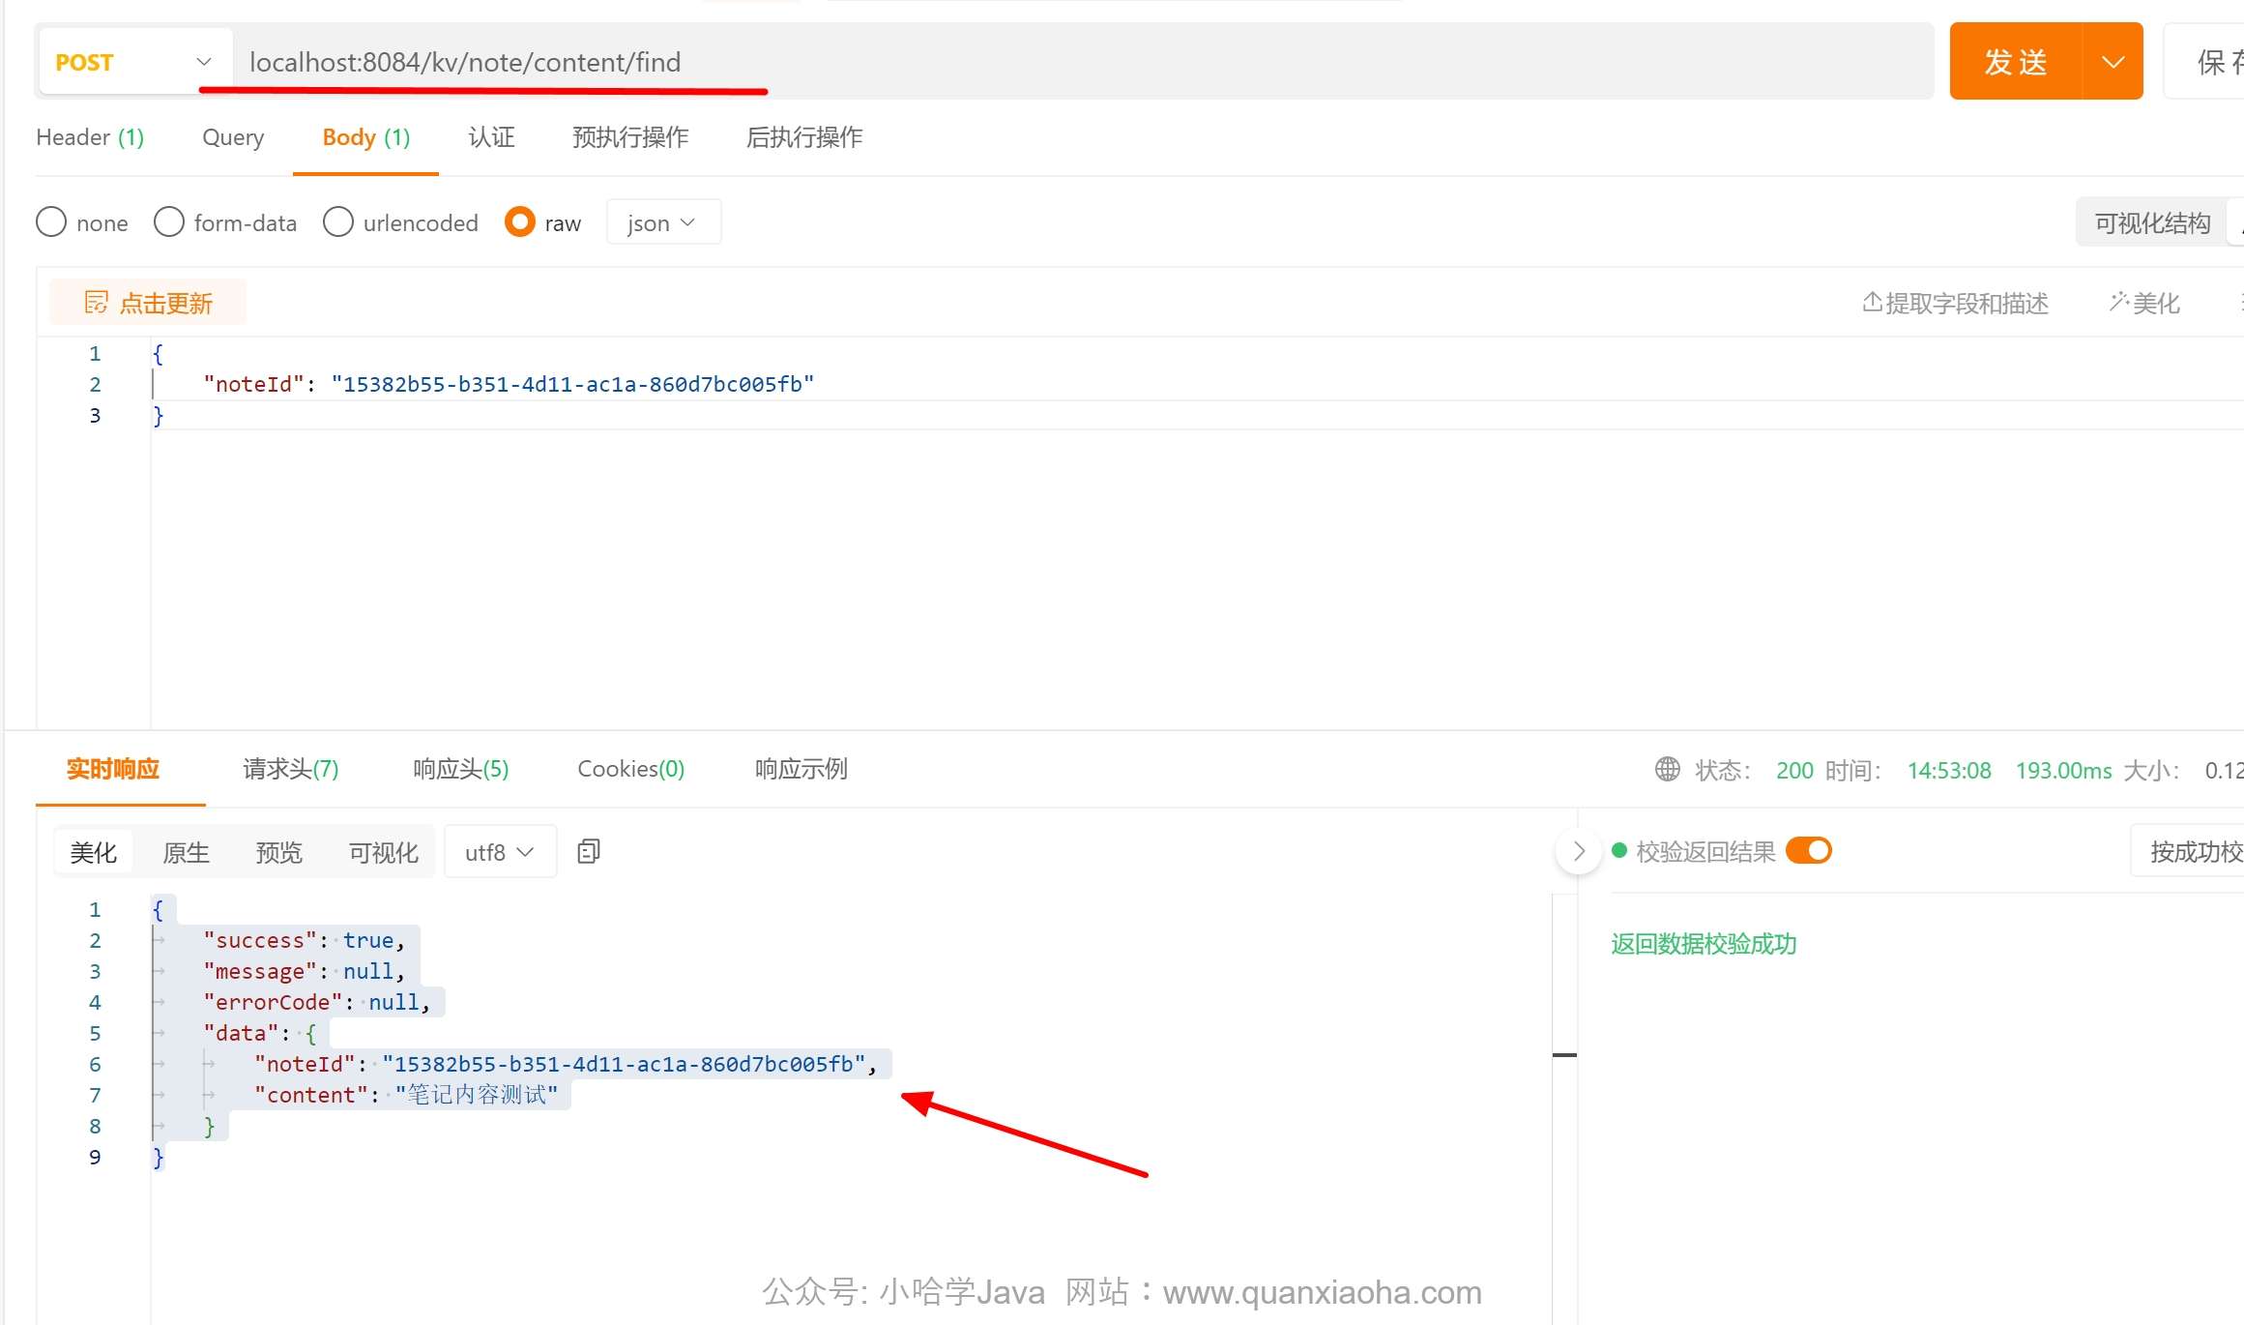This screenshot has width=2244, height=1325.
Task: Open the 响应头(5) response headers tab
Action: point(460,769)
